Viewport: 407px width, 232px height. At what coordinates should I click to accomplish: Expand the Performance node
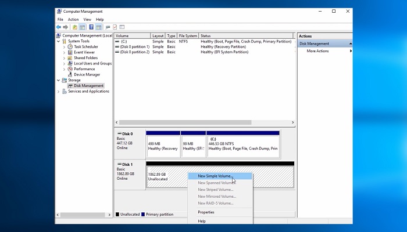(x=64, y=69)
